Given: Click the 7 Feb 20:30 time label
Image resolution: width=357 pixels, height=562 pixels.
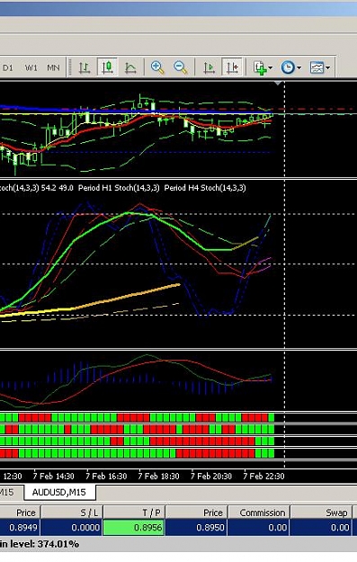Looking at the screenshot, I should tap(211, 476).
